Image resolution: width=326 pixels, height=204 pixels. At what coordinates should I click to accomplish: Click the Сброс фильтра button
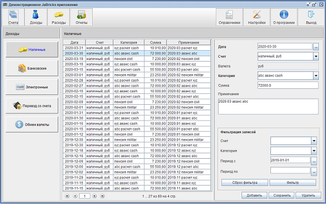point(245,183)
